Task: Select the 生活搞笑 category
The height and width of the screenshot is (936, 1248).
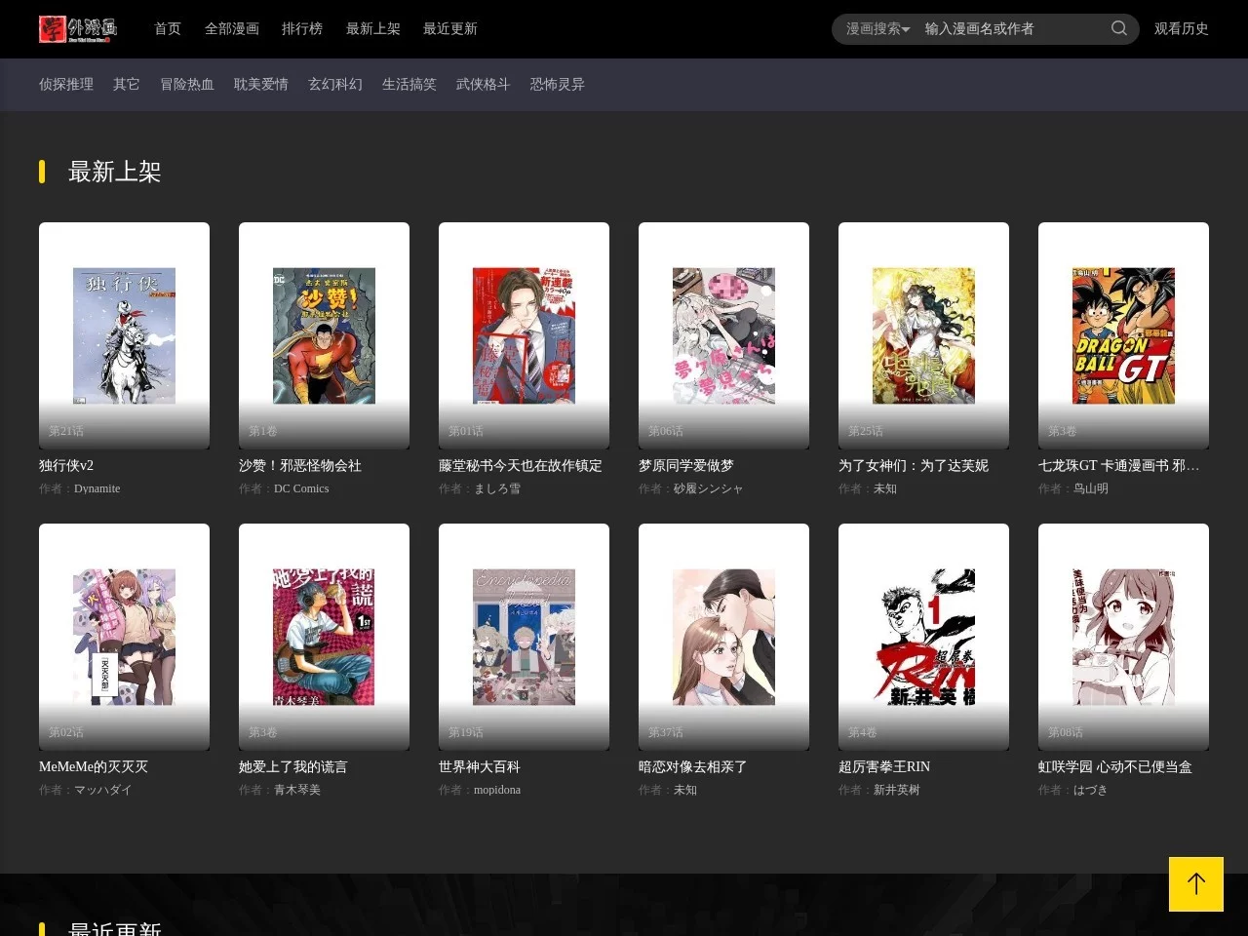Action: (x=409, y=85)
